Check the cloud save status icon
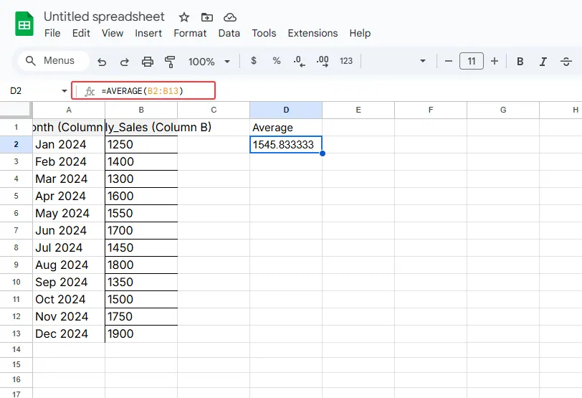Screen dimensions: 582x398 [x=229, y=17]
